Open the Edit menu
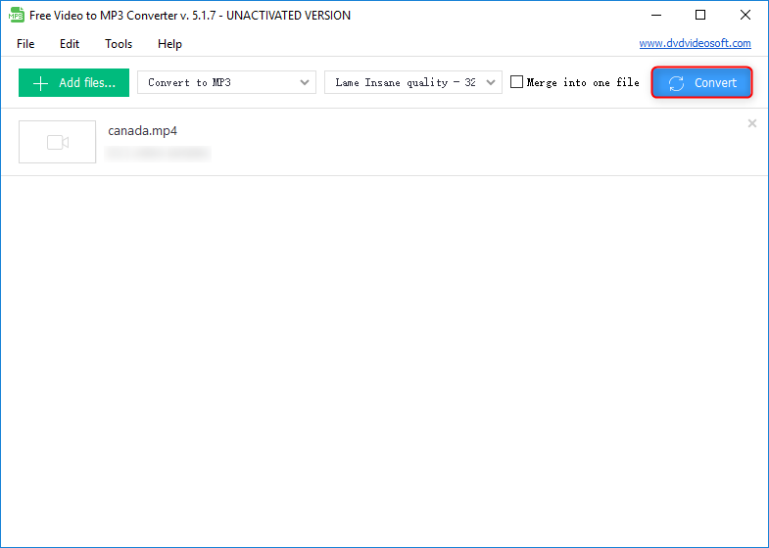The image size is (769, 548). 70,44
